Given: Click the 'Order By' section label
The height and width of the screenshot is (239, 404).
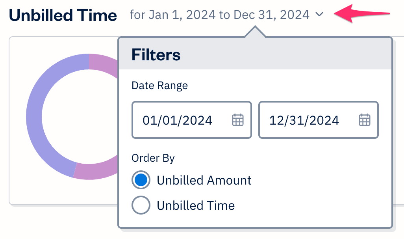Looking at the screenshot, I should (153, 158).
